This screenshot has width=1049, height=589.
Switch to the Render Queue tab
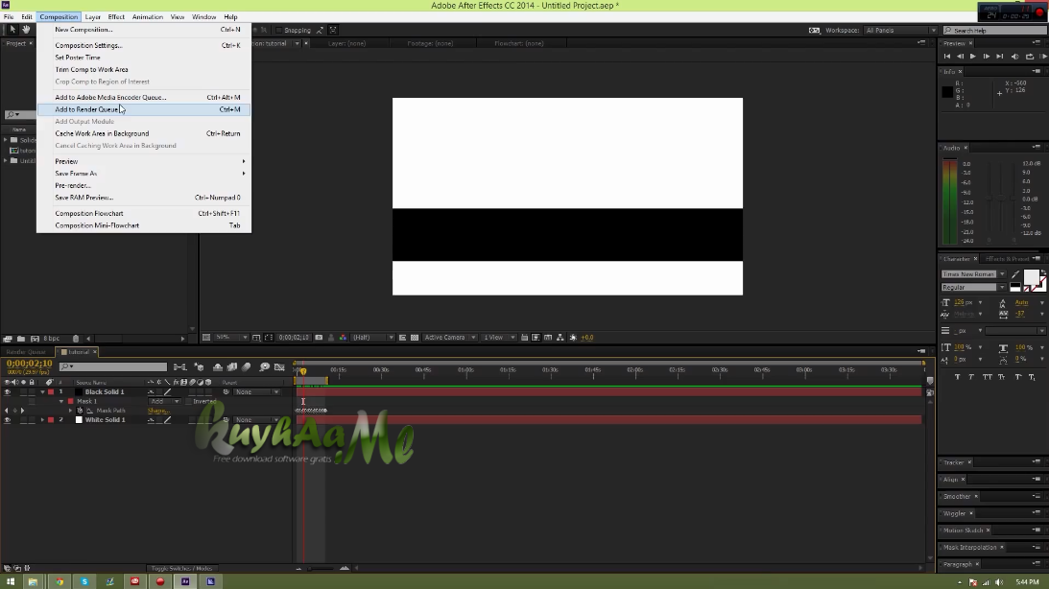[x=26, y=352]
